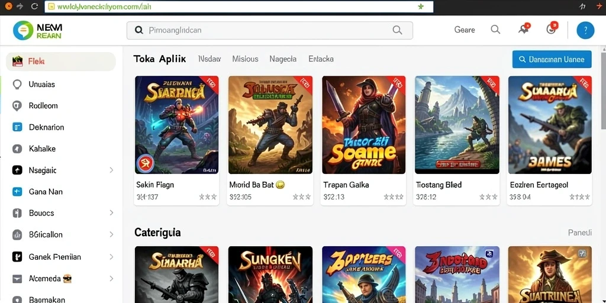Click the BGticallon chart icon
Screen dimensions: 606x303
(17, 234)
